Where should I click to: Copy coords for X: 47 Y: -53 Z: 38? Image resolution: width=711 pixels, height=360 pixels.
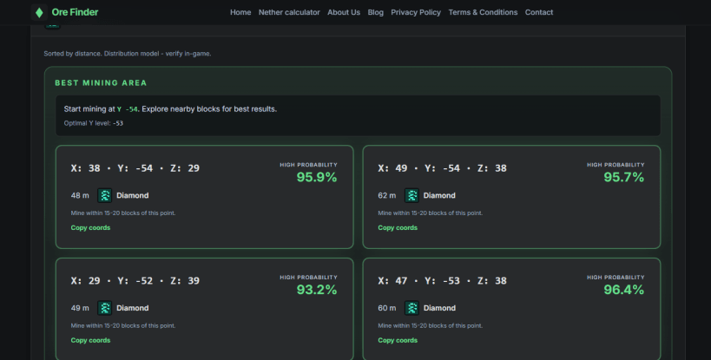[x=398, y=340]
